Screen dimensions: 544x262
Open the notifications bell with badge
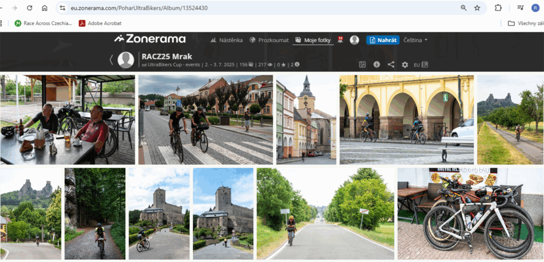[x=340, y=39]
